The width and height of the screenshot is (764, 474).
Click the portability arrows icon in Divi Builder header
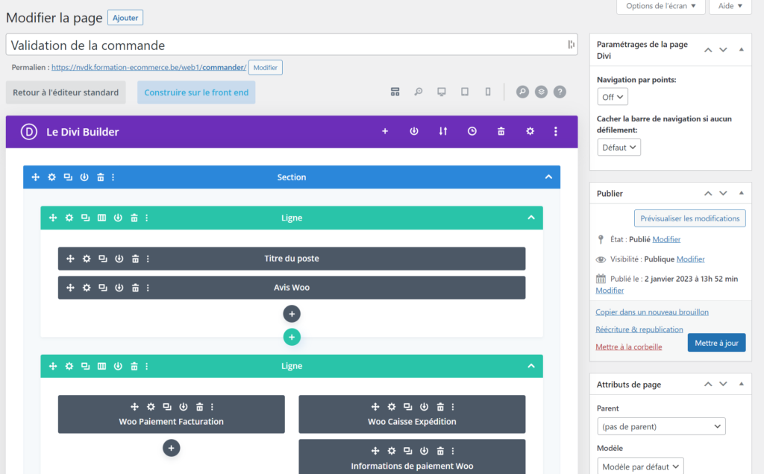pyautogui.click(x=443, y=131)
